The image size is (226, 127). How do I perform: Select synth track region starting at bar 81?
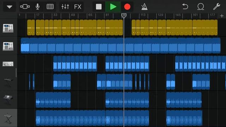coord(127,64)
